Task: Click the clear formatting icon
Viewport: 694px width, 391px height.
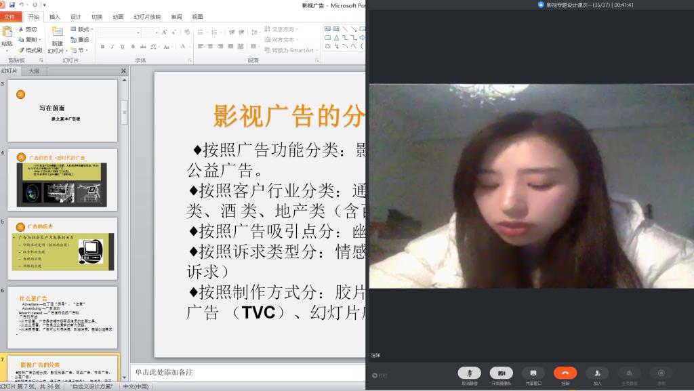Action: (x=187, y=33)
